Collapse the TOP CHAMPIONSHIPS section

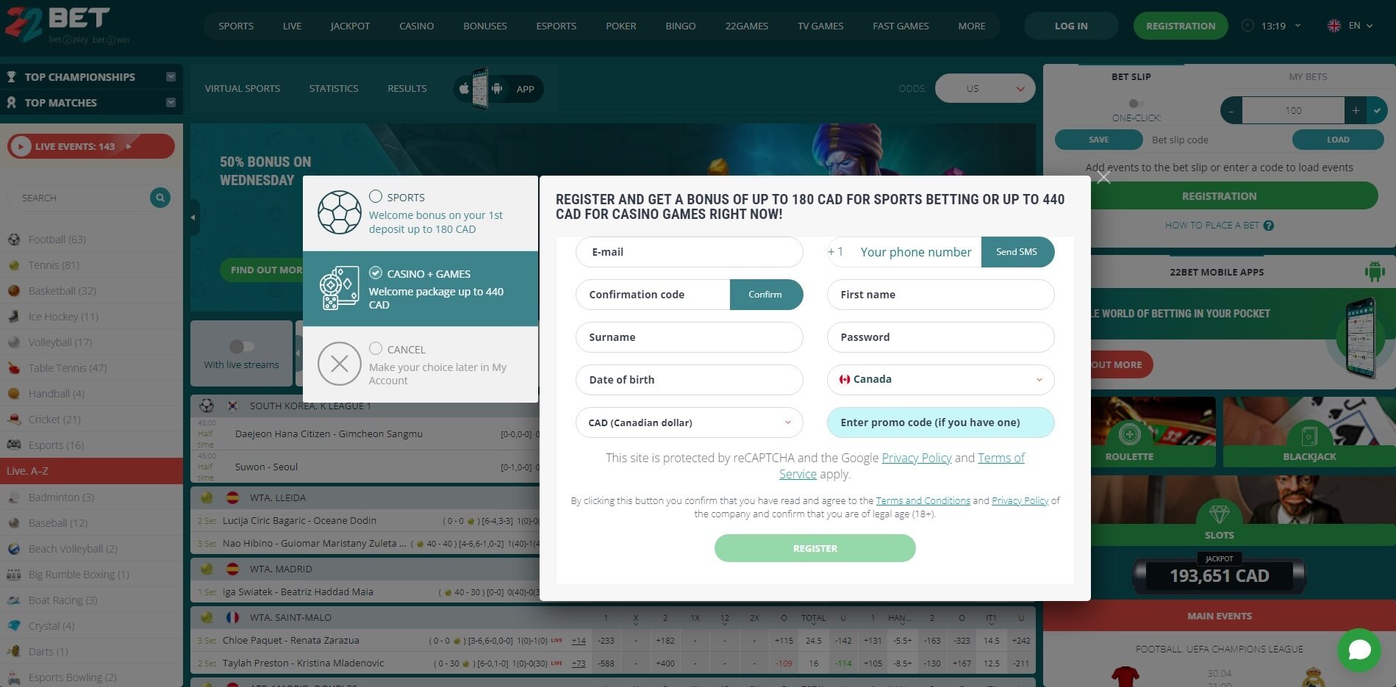171,76
